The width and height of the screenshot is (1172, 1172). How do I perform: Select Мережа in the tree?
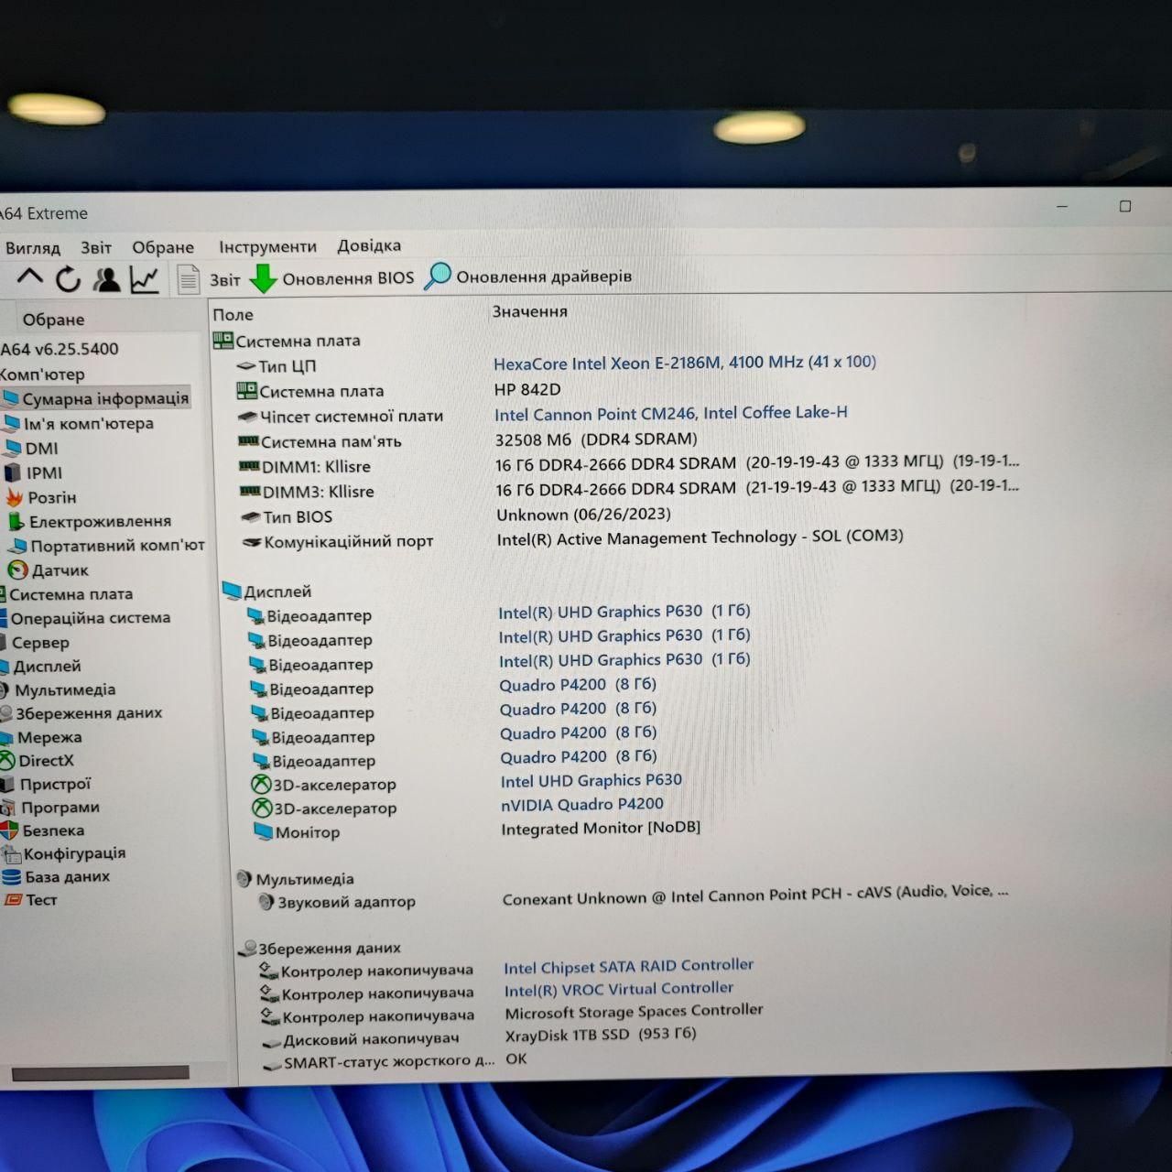[49, 737]
